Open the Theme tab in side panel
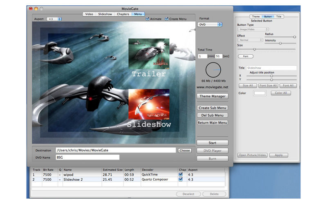The width and height of the screenshot is (327, 204). (256, 16)
